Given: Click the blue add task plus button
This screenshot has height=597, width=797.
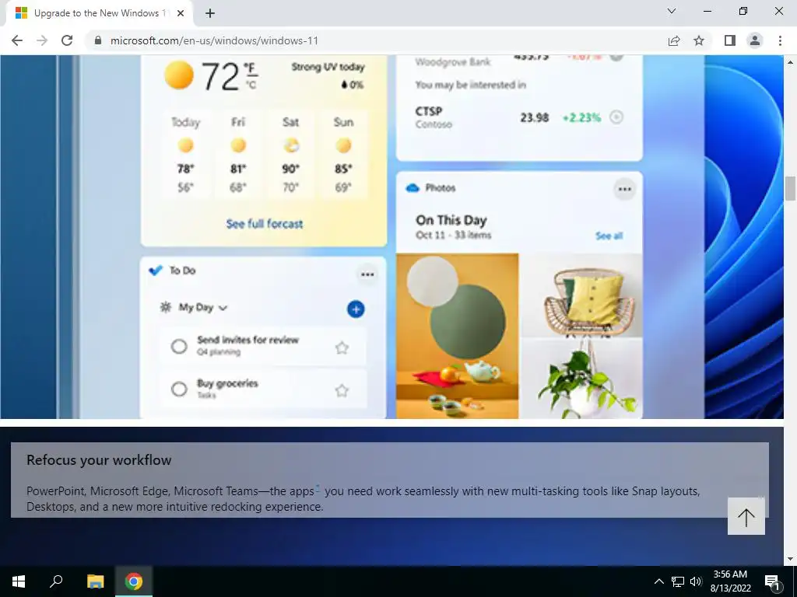Looking at the screenshot, I should (356, 309).
